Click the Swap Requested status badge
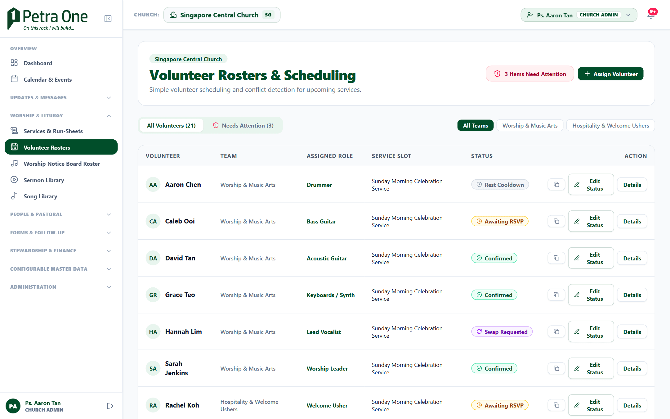Screen dimensions: 670x419 pyautogui.click(x=502, y=332)
